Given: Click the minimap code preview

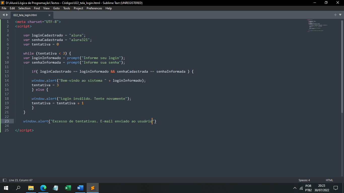Looking at the screenshot, I should coord(317,25).
